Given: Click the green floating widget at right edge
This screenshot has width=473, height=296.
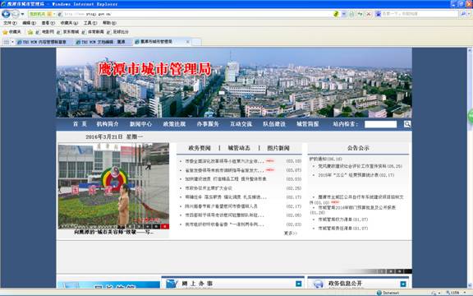Looking at the screenshot, I should pyautogui.click(x=471, y=116).
